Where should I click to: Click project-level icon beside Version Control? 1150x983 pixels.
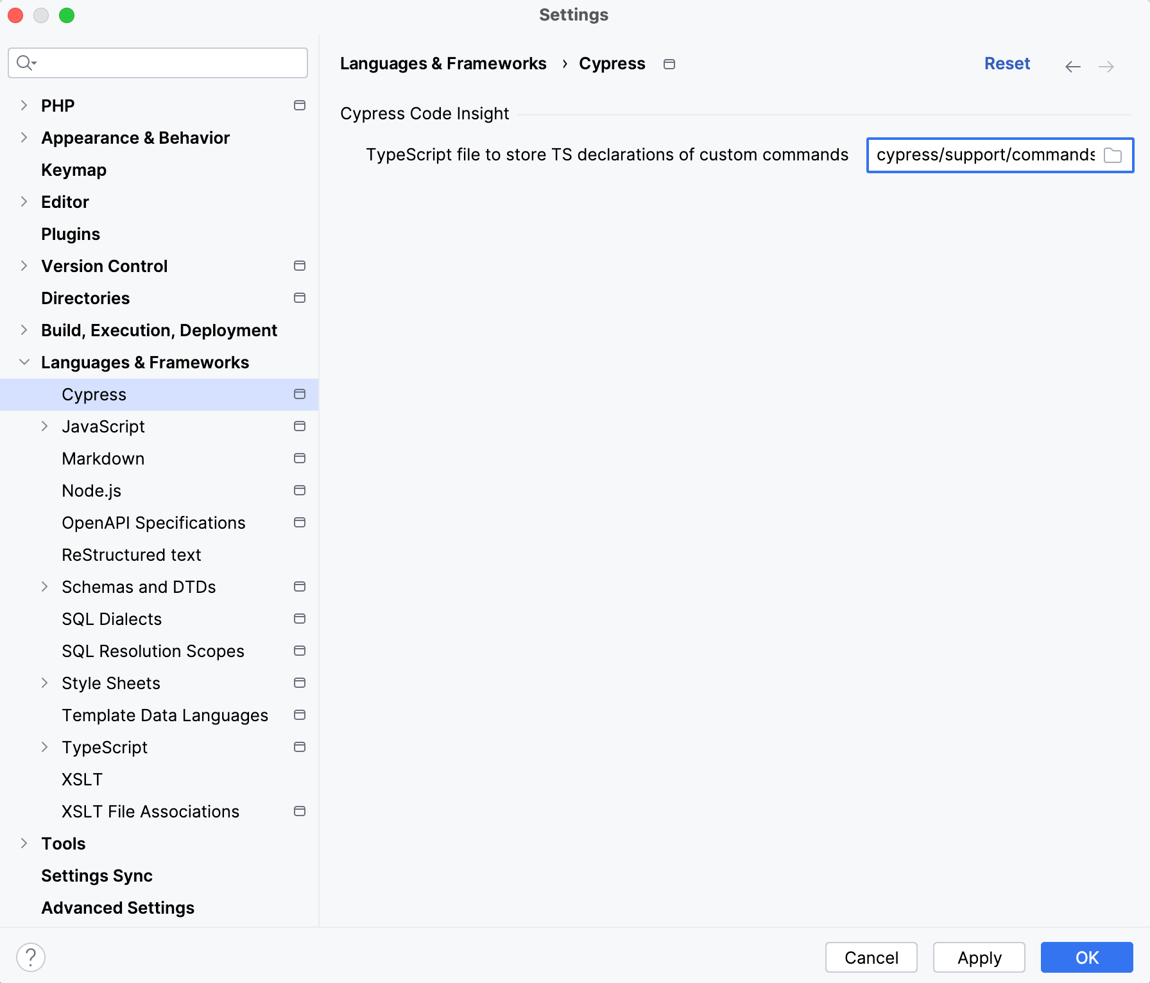click(x=300, y=266)
